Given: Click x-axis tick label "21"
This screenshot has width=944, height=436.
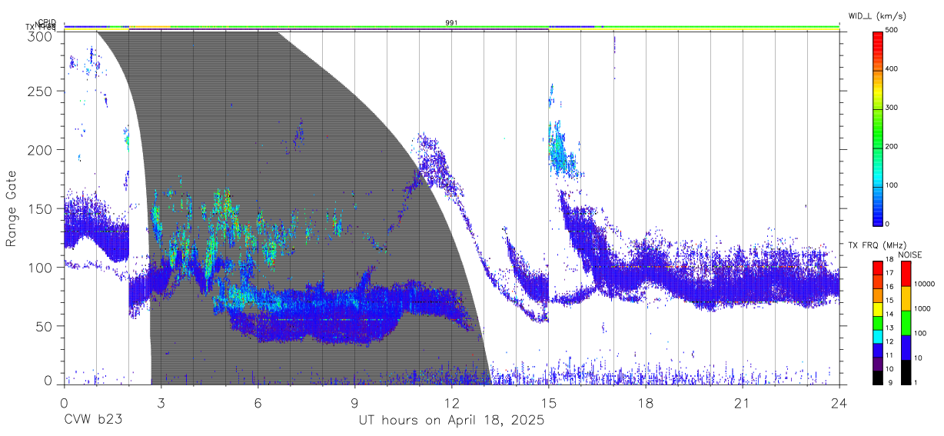Looking at the screenshot, I should click(742, 403).
